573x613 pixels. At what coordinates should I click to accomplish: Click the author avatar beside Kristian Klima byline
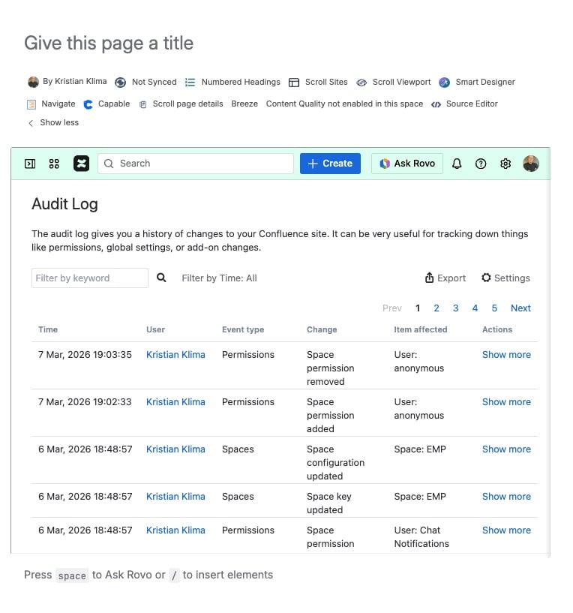coord(33,82)
